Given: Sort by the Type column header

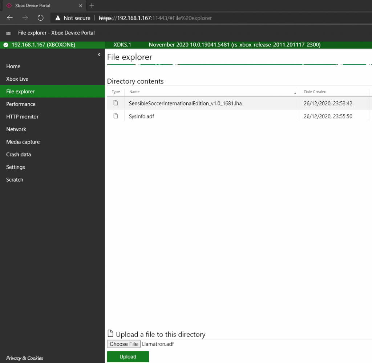Looking at the screenshot, I should (116, 92).
